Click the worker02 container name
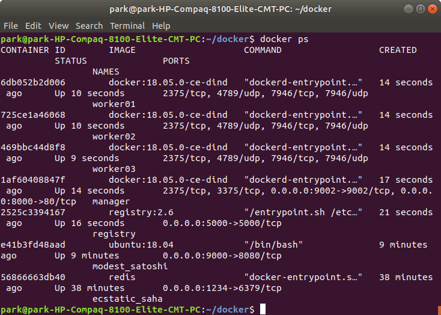Viewport: 441px width, 315px height. coord(114,136)
